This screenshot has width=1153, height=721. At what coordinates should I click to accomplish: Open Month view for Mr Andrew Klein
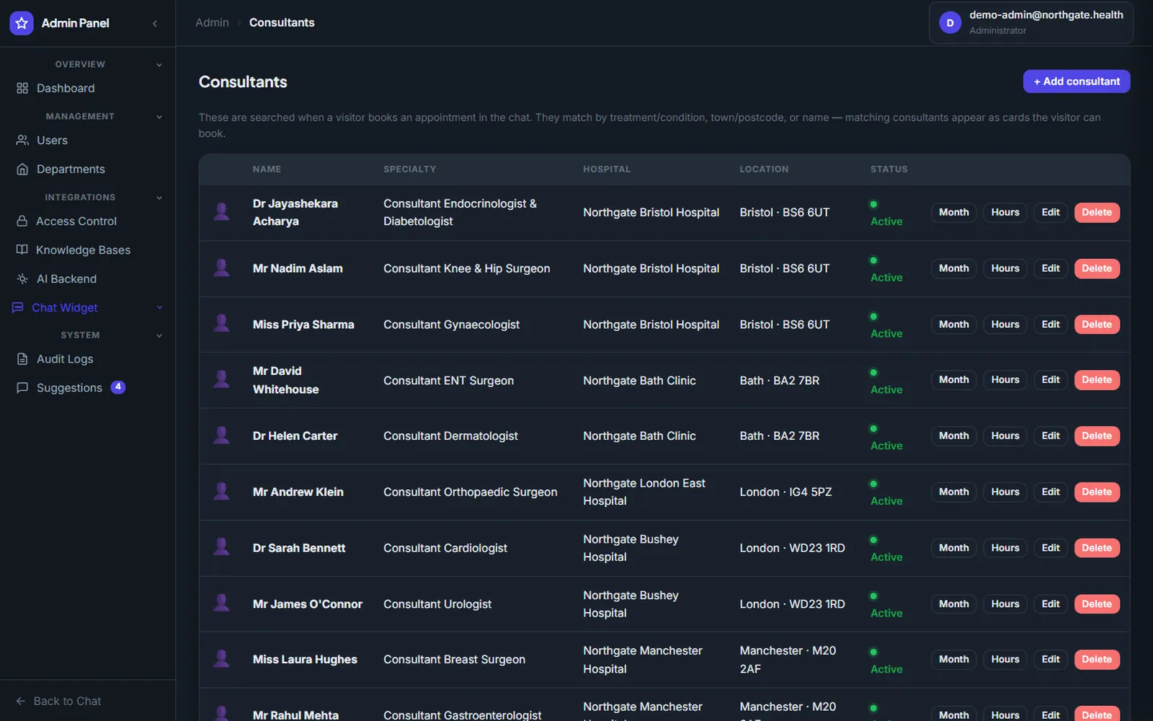[953, 492]
